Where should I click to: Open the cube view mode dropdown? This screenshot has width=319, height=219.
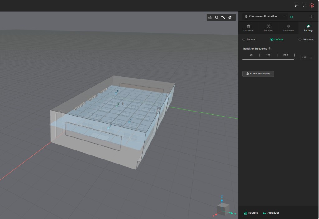[231, 17]
